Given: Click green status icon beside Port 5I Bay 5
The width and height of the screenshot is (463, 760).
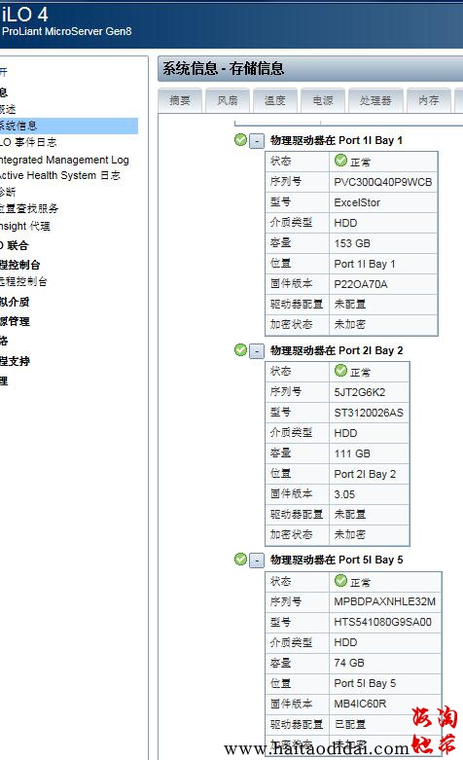Looking at the screenshot, I should [x=240, y=560].
